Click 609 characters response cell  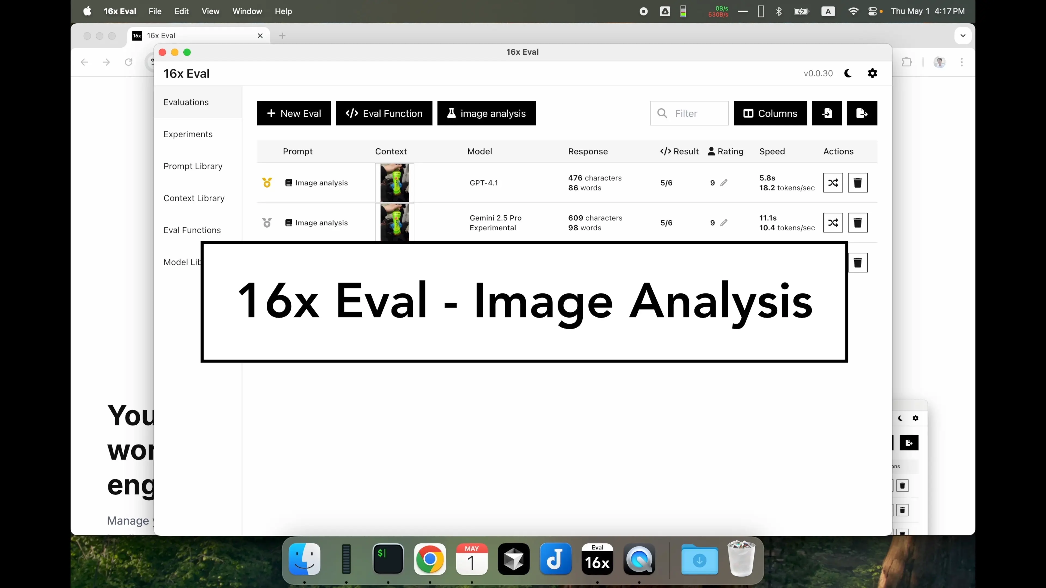coord(595,223)
